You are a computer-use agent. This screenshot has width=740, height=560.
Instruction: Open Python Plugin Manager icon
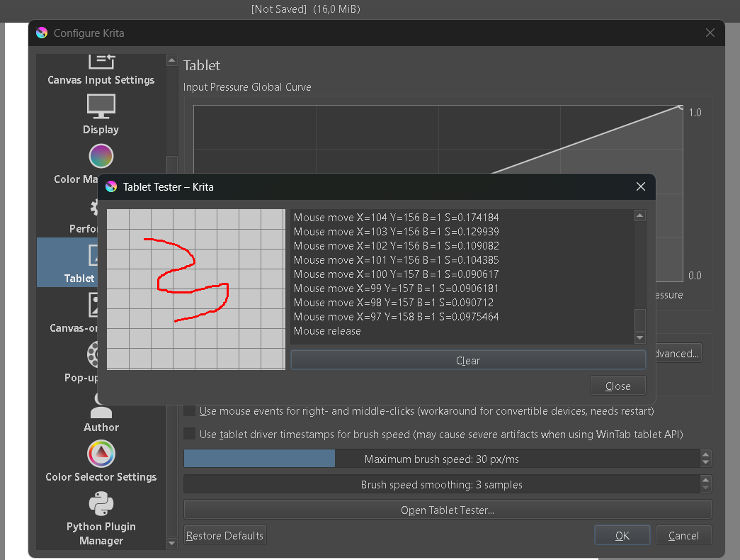(101, 504)
